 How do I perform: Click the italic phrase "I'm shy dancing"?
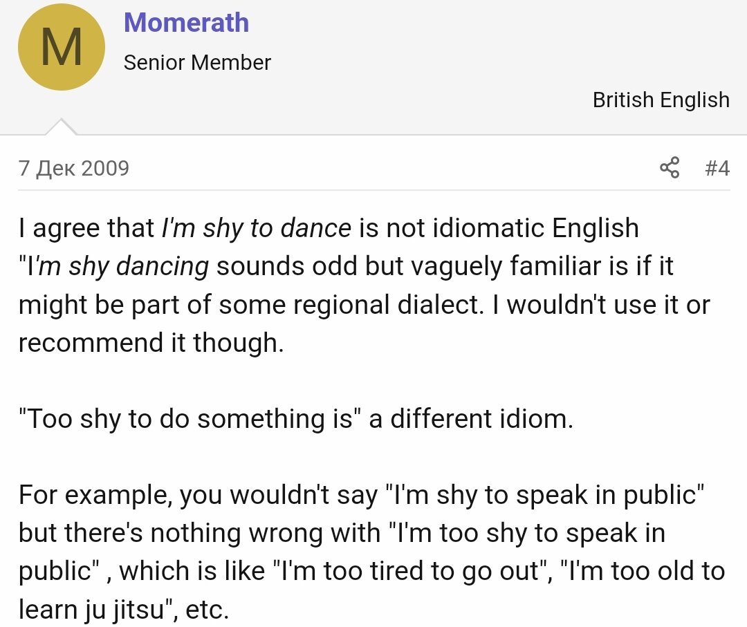coord(123,266)
